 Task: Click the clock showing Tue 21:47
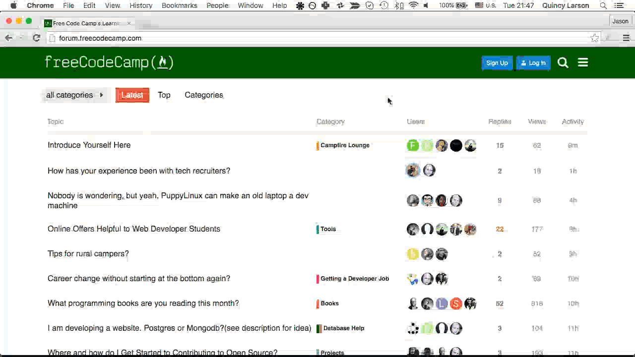click(518, 5)
